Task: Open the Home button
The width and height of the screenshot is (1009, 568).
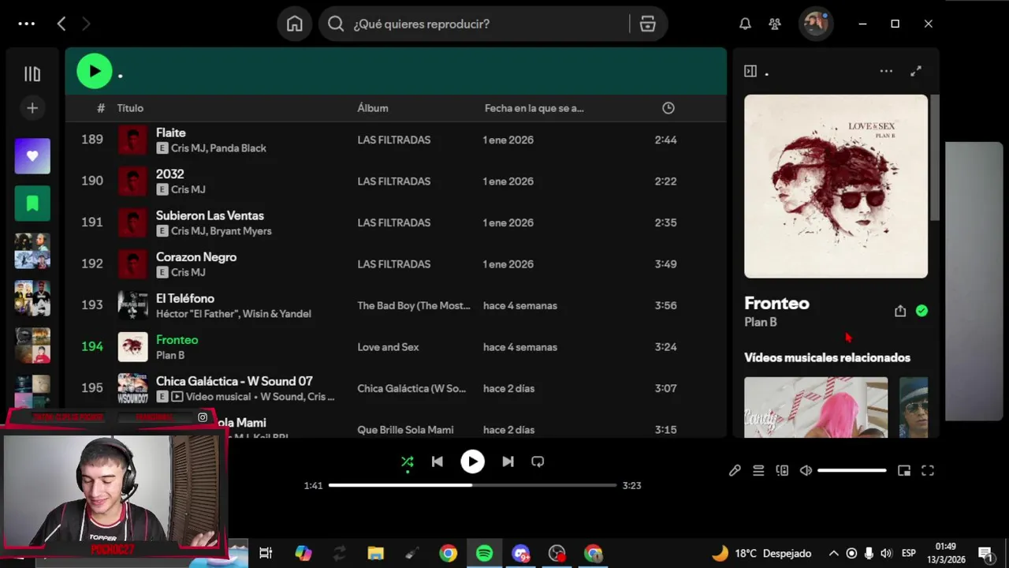Action: (294, 24)
